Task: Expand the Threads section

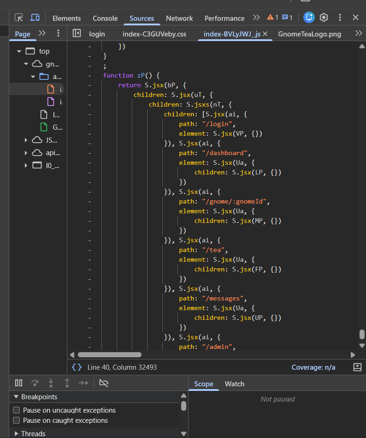Action: point(16,433)
